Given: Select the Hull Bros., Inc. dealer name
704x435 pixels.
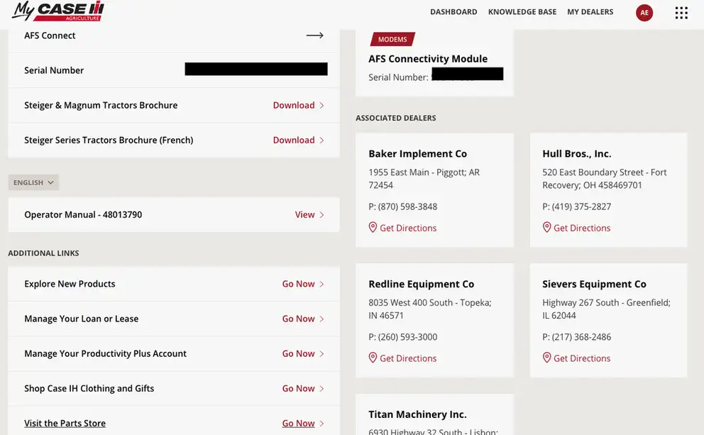Looking at the screenshot, I should coord(576,153).
